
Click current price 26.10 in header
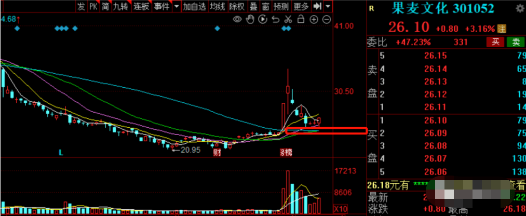(x=409, y=28)
